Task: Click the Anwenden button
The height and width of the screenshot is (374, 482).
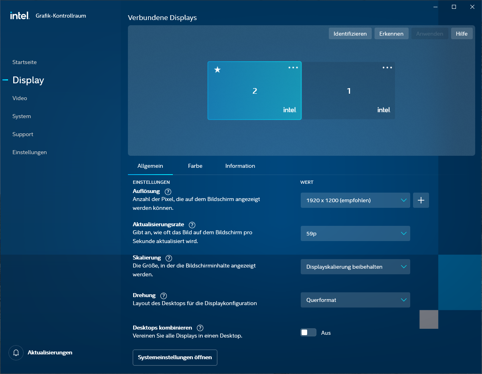Action: click(430, 34)
